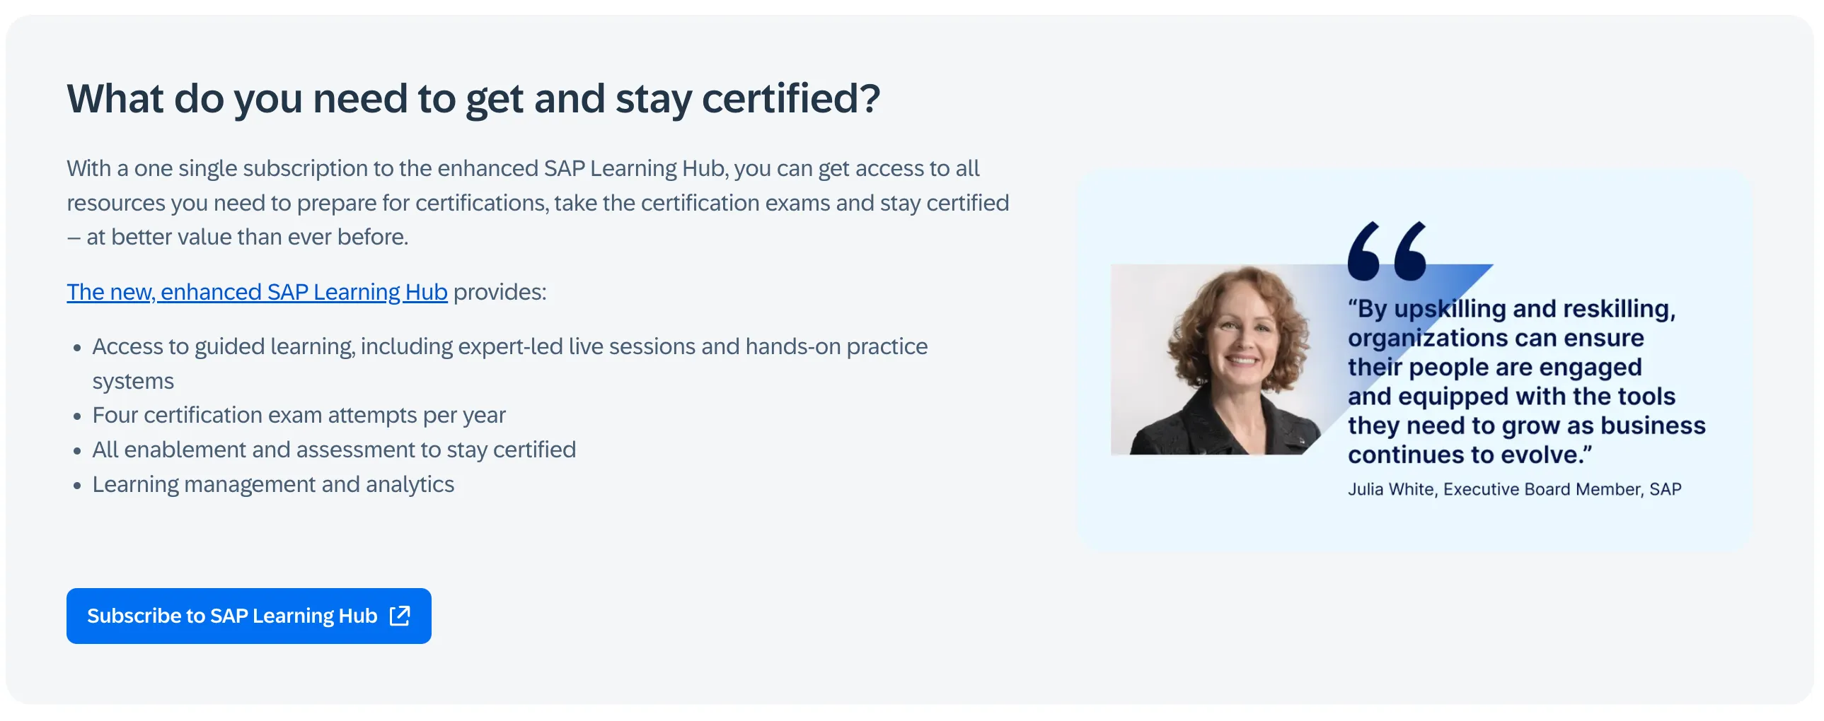Click the 'What do you need to get and stay certified?' heading
The height and width of the screenshot is (721, 1824).
coord(473,98)
